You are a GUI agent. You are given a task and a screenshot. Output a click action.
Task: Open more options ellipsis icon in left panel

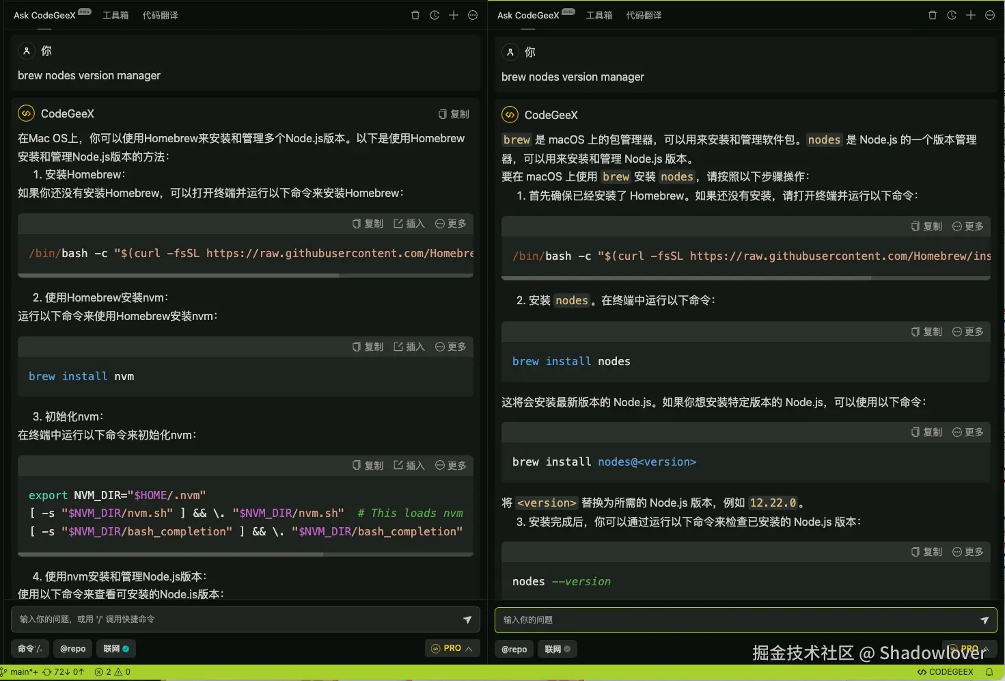coord(473,15)
